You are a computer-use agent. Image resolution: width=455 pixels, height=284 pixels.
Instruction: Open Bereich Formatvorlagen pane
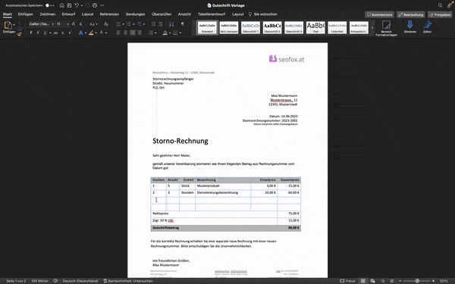[x=386, y=28]
